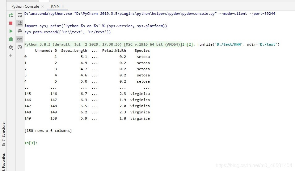Click virginica species in row 145
The height and width of the screenshot is (171, 295).
click(140, 94)
